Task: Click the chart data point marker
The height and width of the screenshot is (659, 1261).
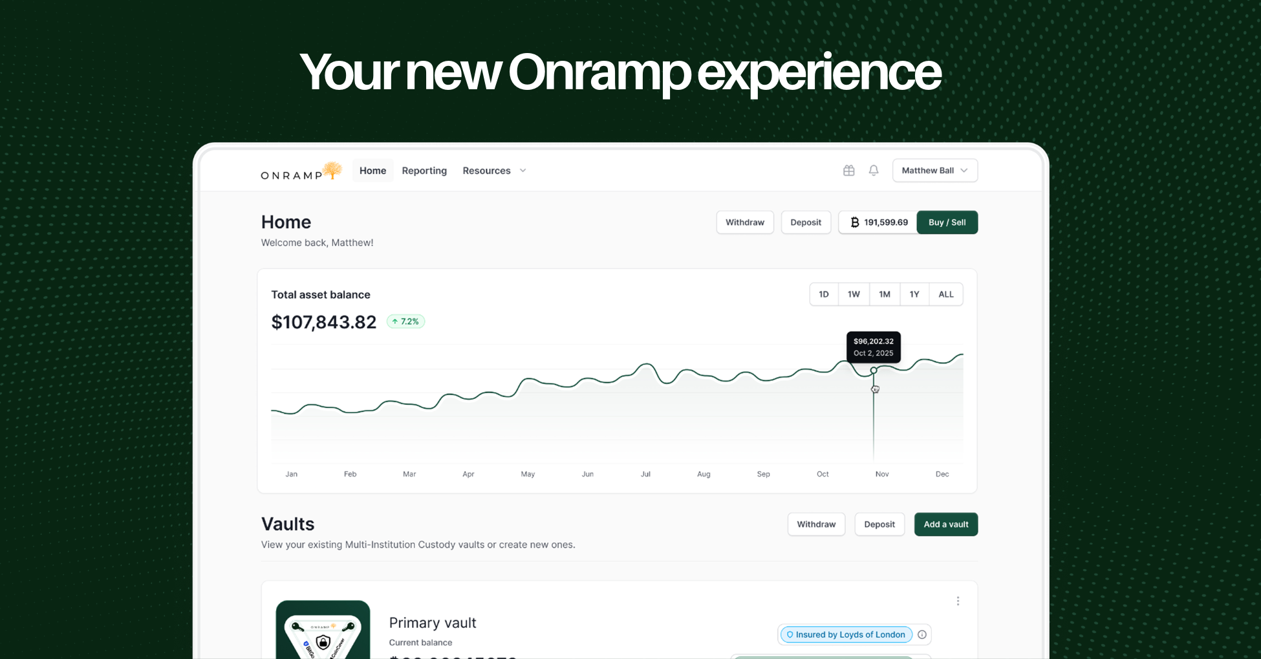Action: click(874, 371)
